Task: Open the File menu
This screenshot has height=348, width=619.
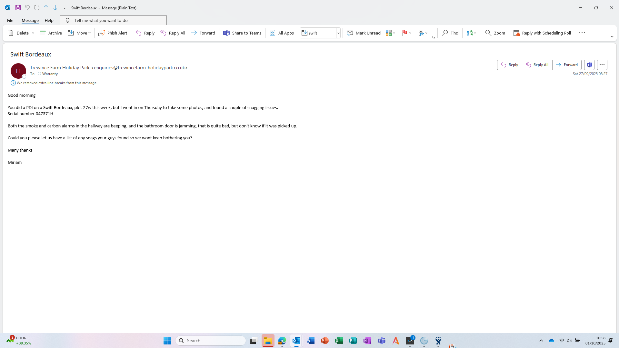Action: (x=10, y=20)
